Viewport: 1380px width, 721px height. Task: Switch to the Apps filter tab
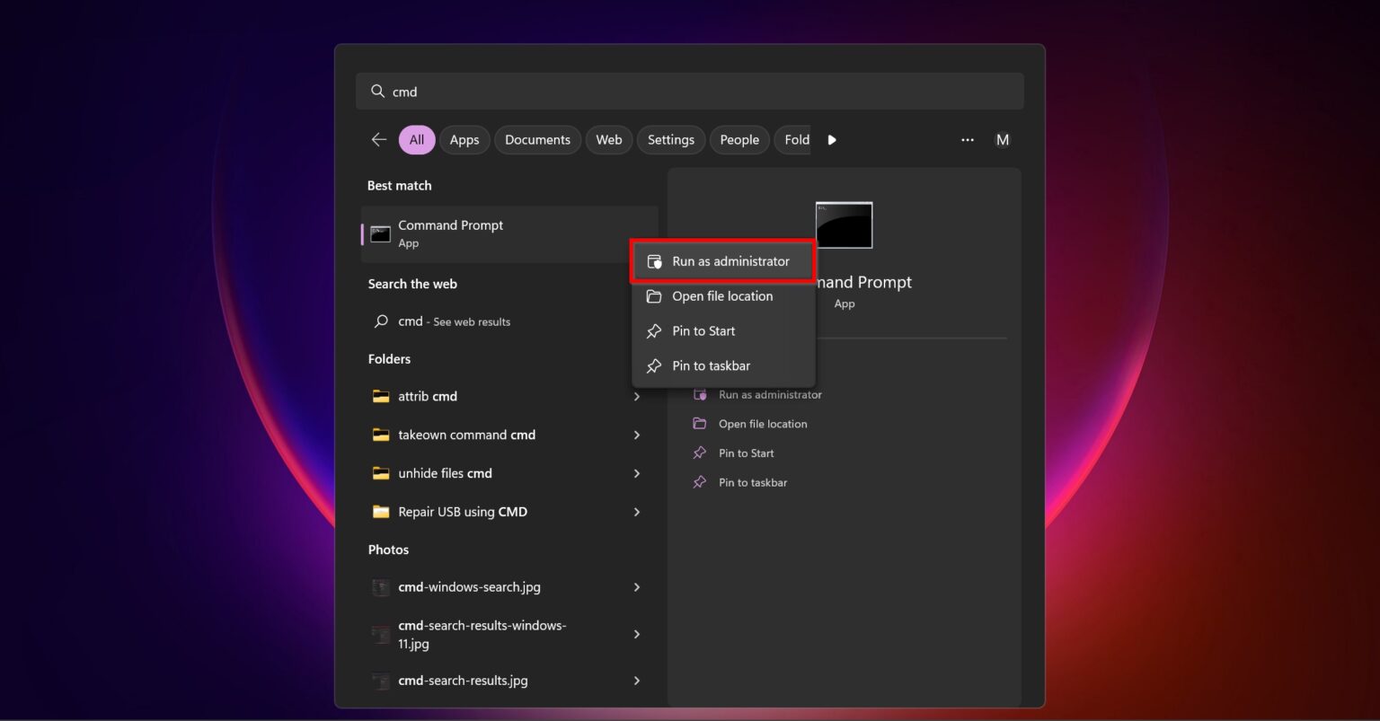click(464, 140)
